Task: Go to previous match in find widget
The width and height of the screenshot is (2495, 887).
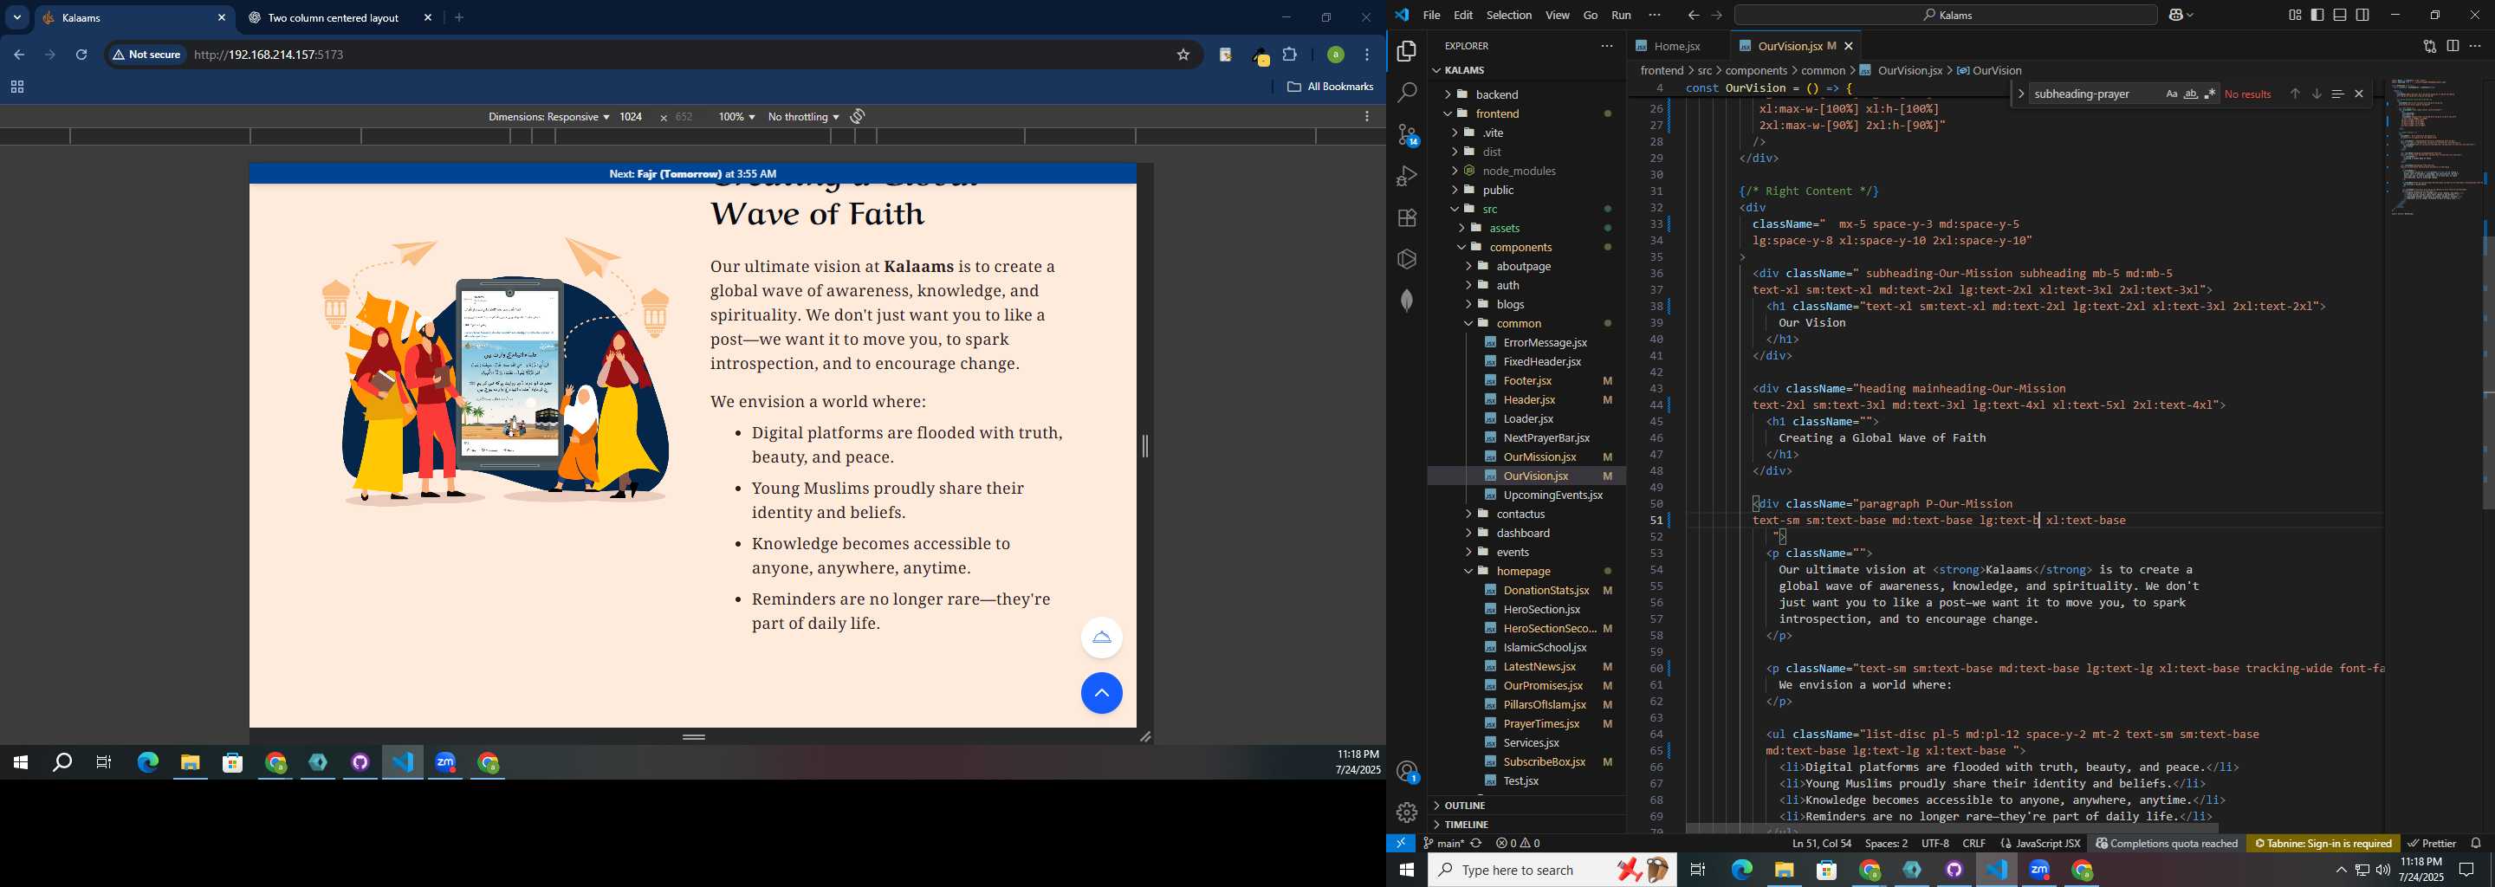Action: (x=2295, y=94)
